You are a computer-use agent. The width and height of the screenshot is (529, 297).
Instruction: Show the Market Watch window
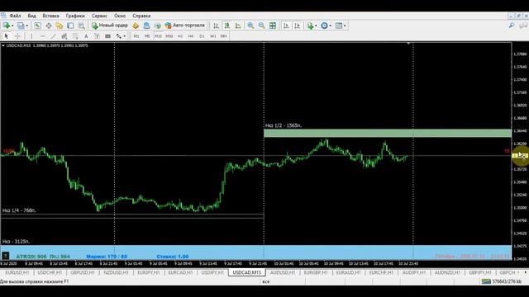(37, 26)
